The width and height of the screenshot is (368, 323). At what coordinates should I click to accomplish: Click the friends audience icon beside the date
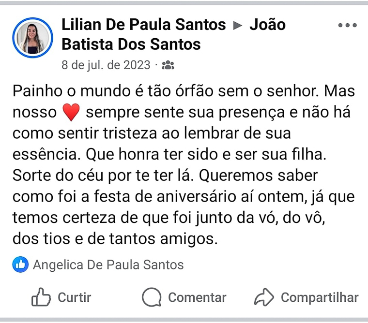coord(168,65)
